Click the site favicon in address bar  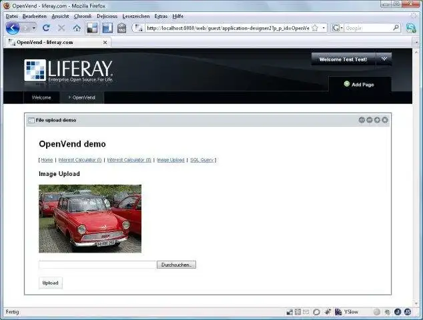(139, 28)
